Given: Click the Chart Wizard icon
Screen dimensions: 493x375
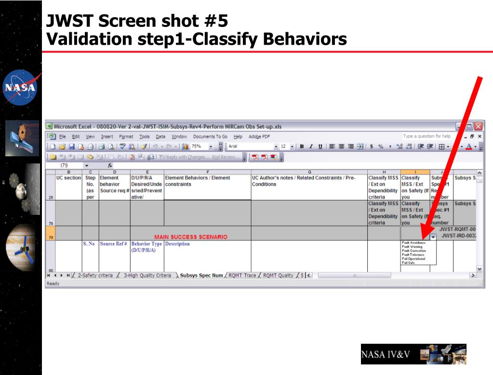Looking at the screenshot, I should pyautogui.click(x=185, y=147).
